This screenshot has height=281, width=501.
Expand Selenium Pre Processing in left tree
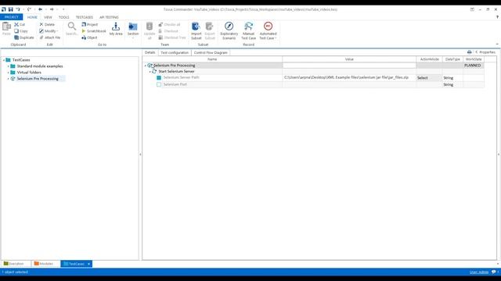pyautogui.click(x=9, y=79)
